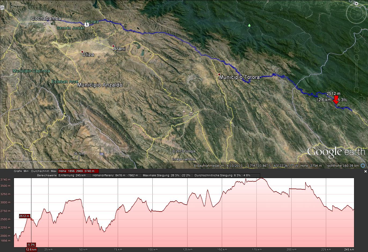Pick the Street View pegman

point(356,48)
